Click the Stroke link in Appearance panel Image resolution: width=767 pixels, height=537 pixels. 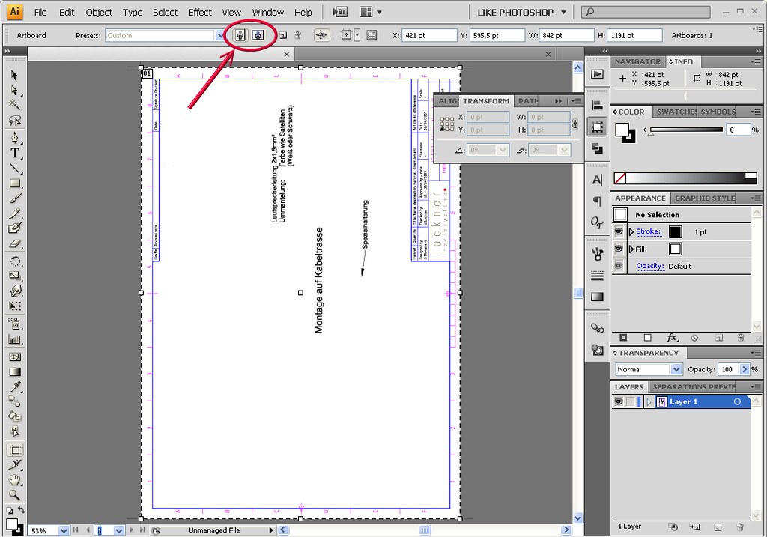coord(649,231)
